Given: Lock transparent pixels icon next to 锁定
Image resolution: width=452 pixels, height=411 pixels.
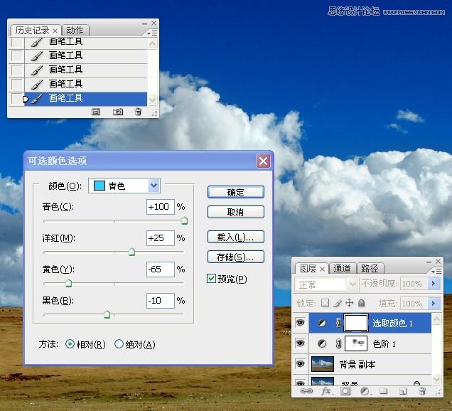Looking at the screenshot, I should tap(325, 303).
